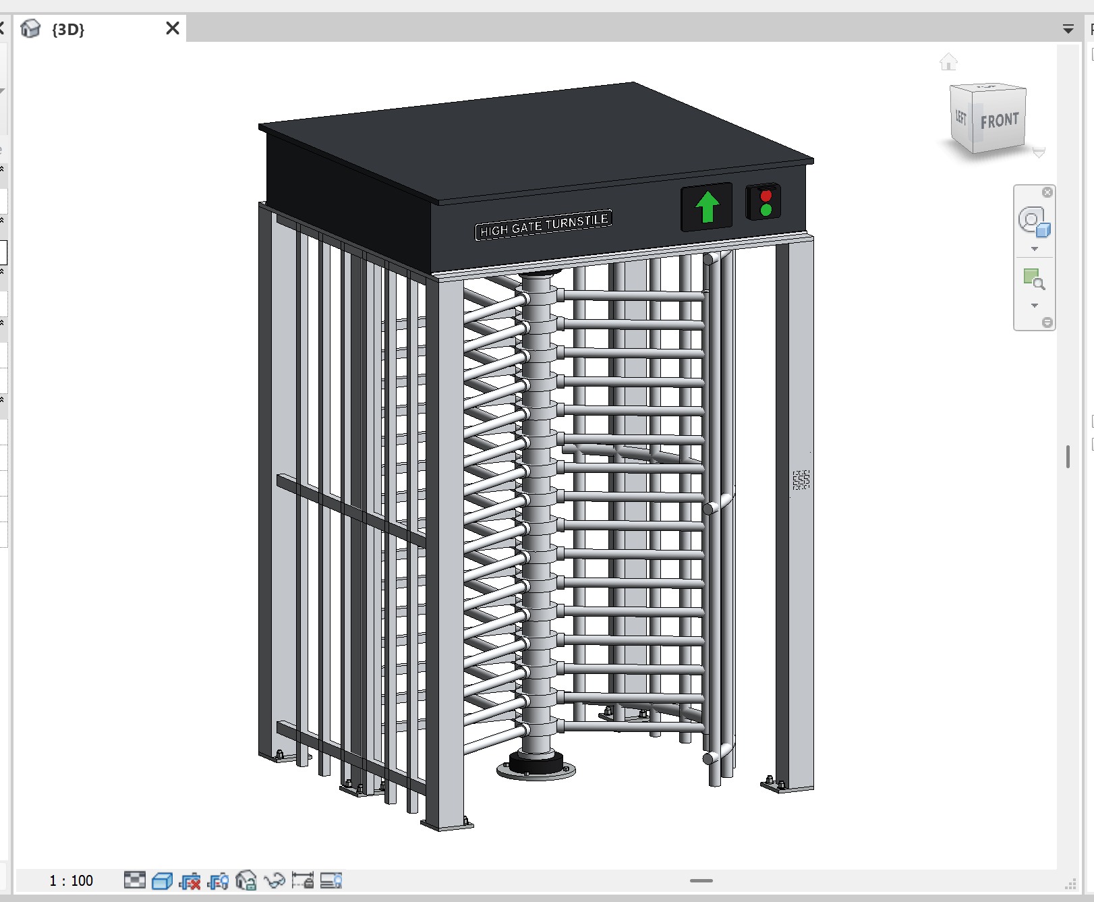This screenshot has height=902, width=1094.
Task: Open Temporary Hide/Isolate sunglasses icon
Action: pos(275,880)
